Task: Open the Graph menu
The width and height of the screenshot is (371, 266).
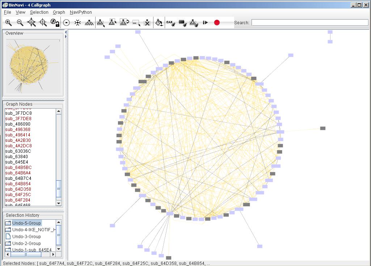Action: tap(59, 12)
